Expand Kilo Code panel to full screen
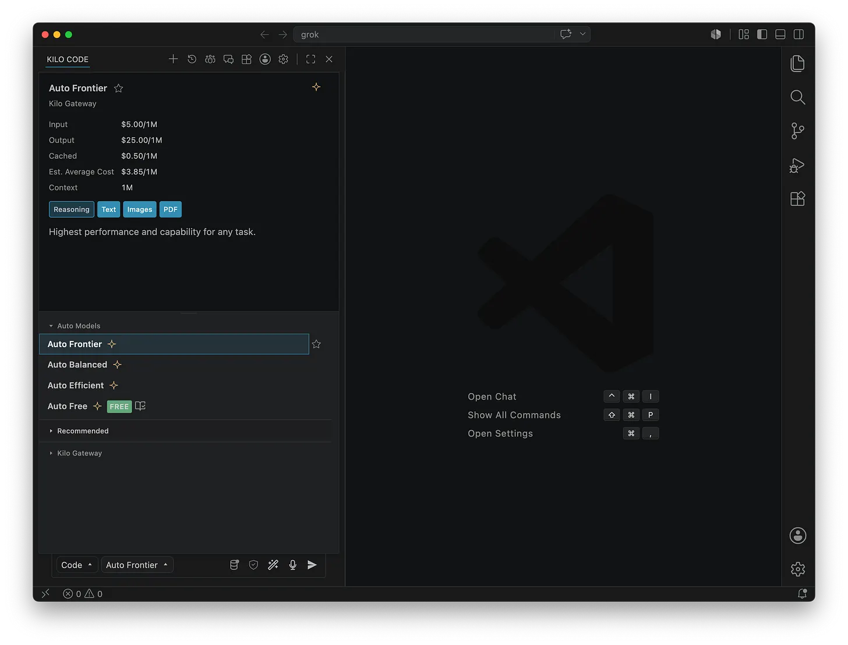The height and width of the screenshot is (645, 848). (310, 59)
